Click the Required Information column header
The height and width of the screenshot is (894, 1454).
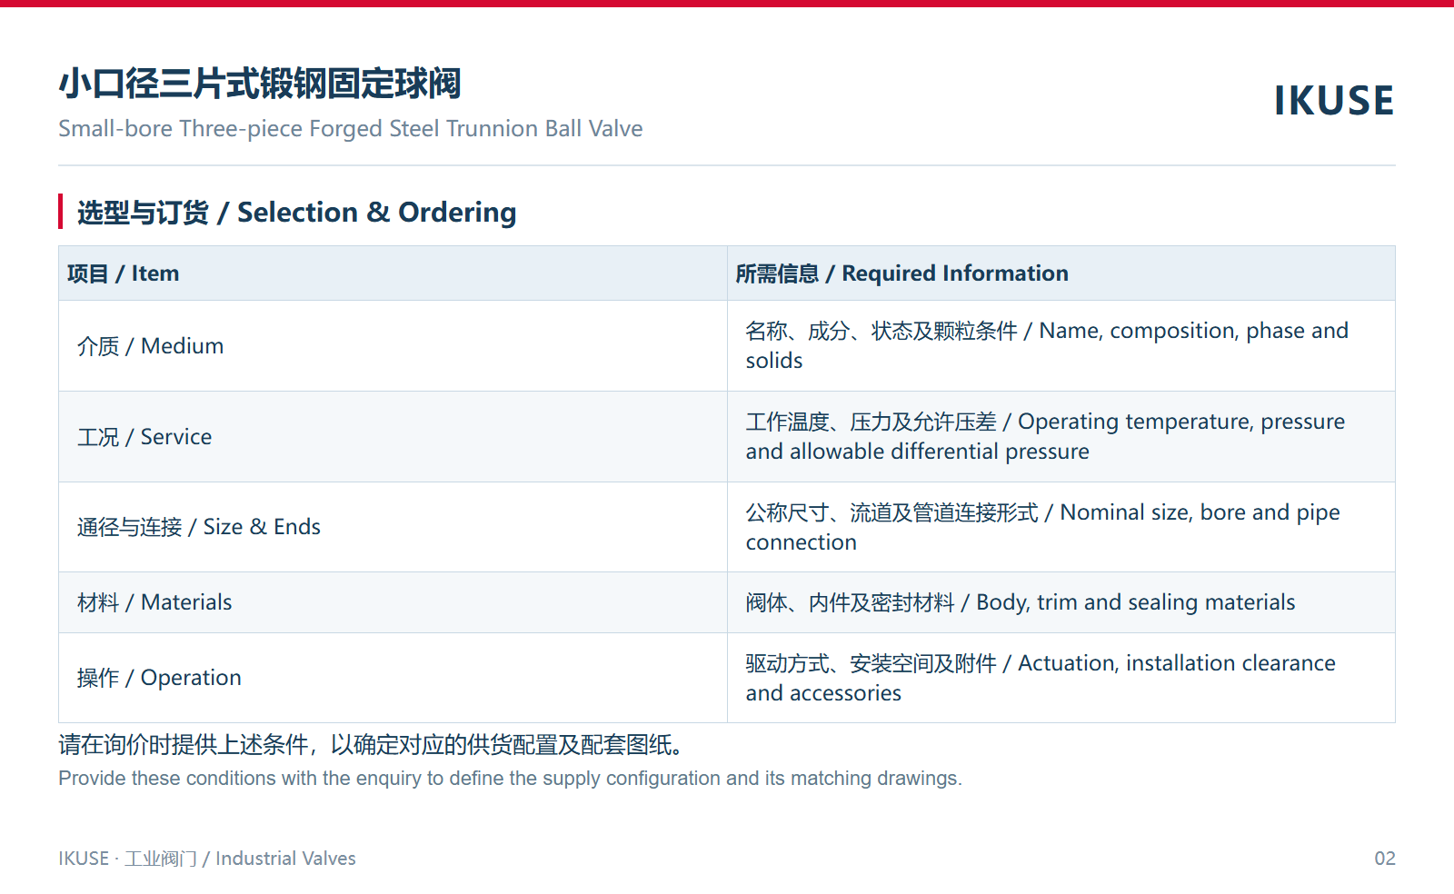[x=1061, y=273]
